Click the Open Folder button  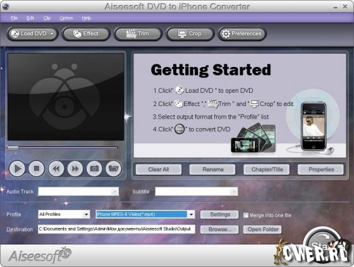tap(262, 229)
